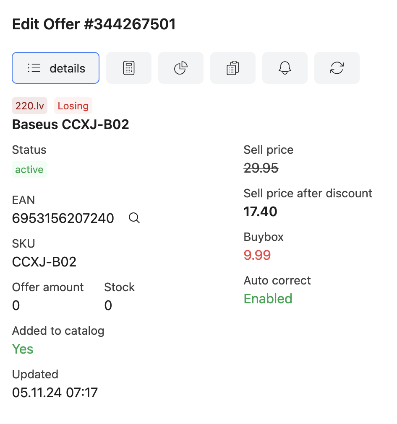Toggle Auto correct from Enabled

[268, 298]
